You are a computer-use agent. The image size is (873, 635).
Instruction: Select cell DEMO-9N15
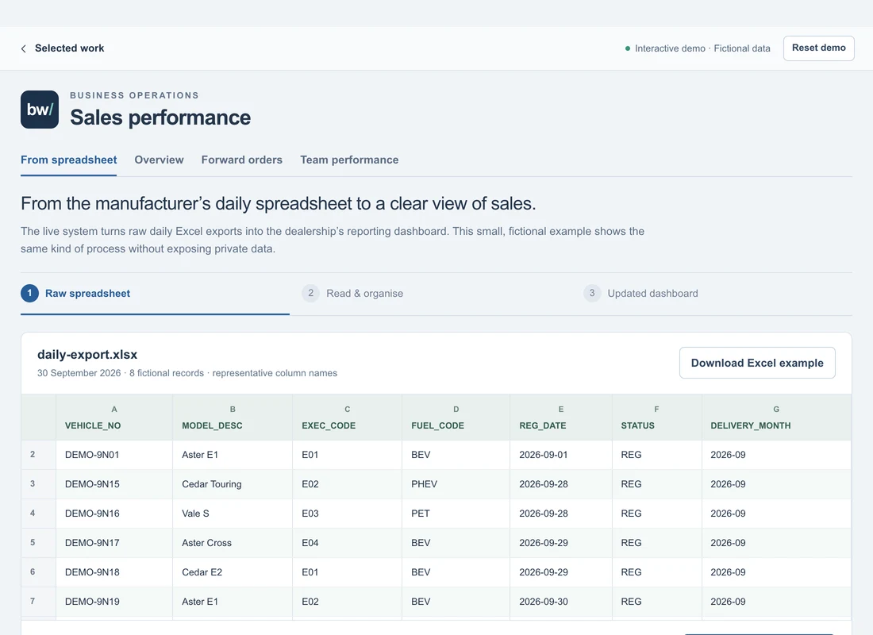[x=114, y=484]
